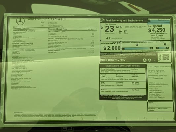Click the smog rating marker badge
This screenshot has width=176, height=132.
tap(165, 45)
